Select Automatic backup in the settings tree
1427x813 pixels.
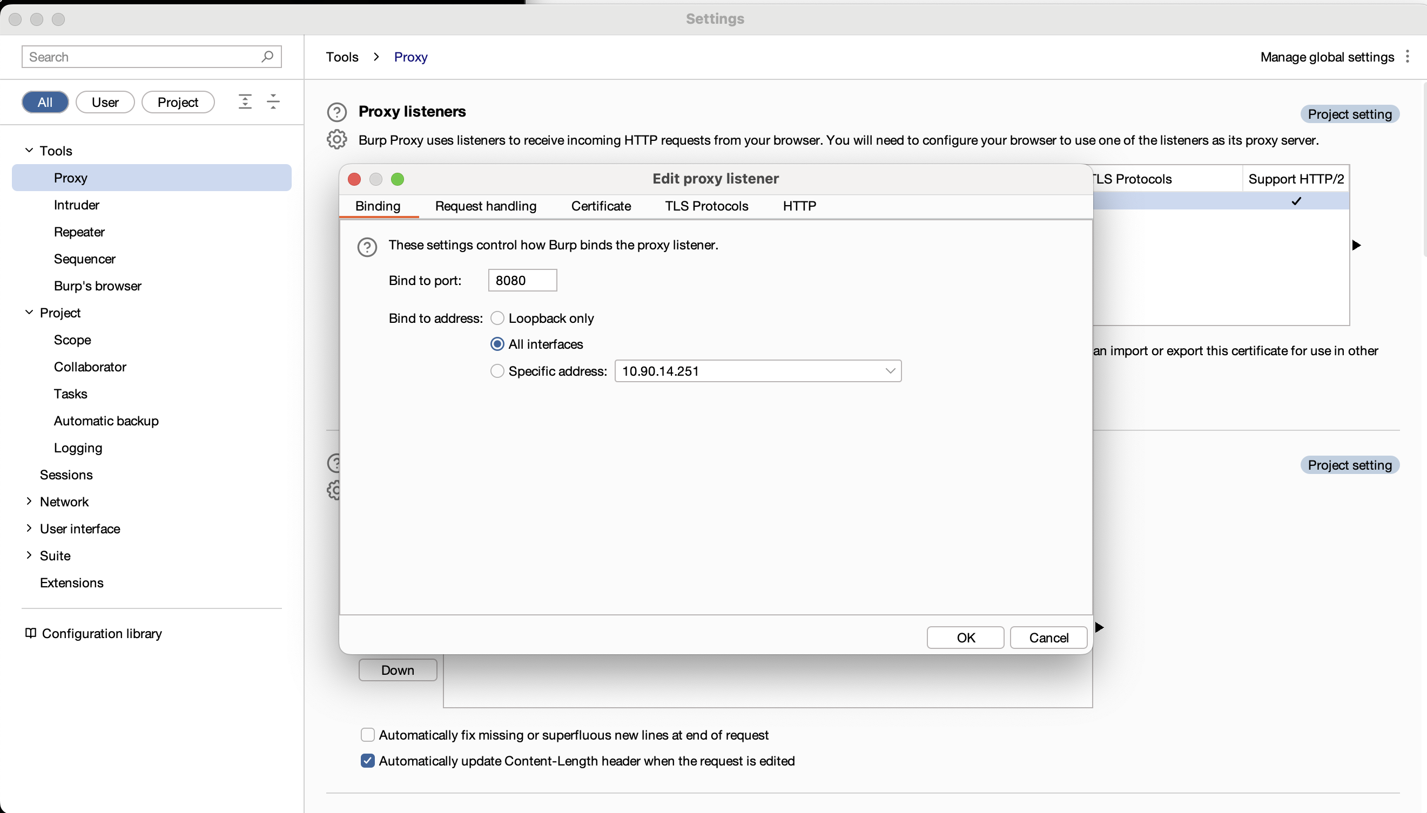[x=106, y=421]
